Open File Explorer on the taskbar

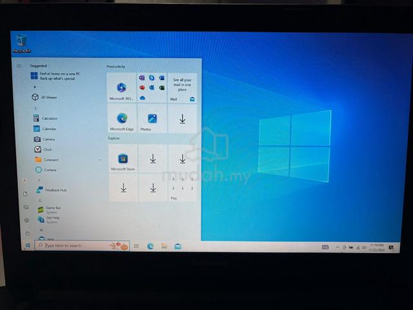165,246
